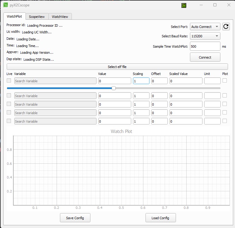Screen dimensions: 235x228
Task: Tick the Plot checkbox in fifth variable row
Action: (x=225, y=121)
